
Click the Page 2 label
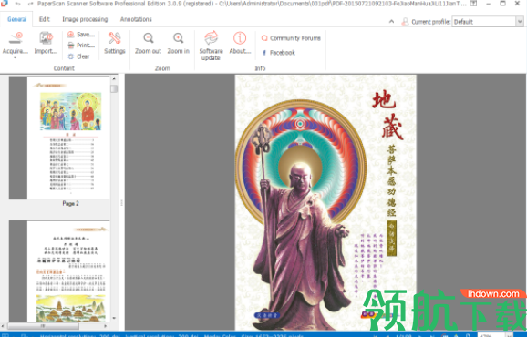(70, 204)
